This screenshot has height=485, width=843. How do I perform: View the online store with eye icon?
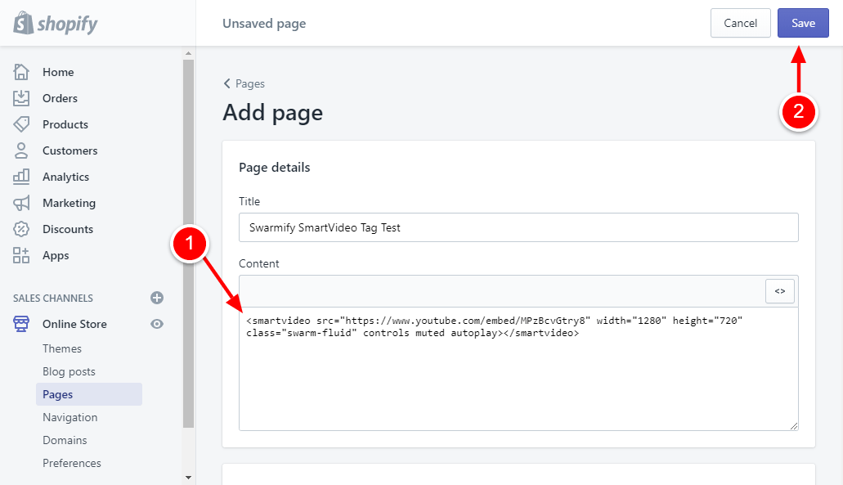[157, 324]
